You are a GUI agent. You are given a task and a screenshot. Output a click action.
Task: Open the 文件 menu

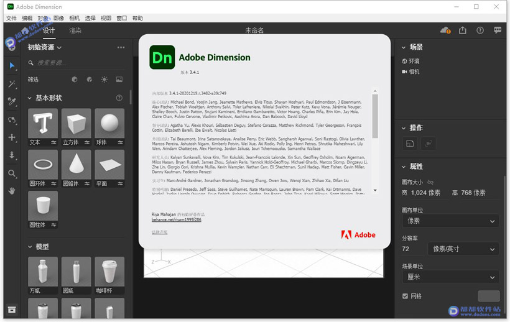11,18
